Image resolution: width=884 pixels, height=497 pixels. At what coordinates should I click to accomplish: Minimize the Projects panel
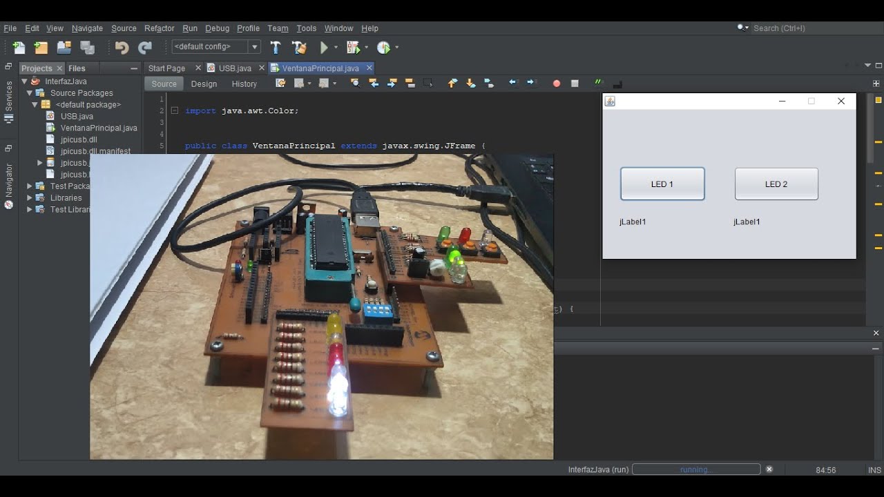pyautogui.click(x=134, y=68)
